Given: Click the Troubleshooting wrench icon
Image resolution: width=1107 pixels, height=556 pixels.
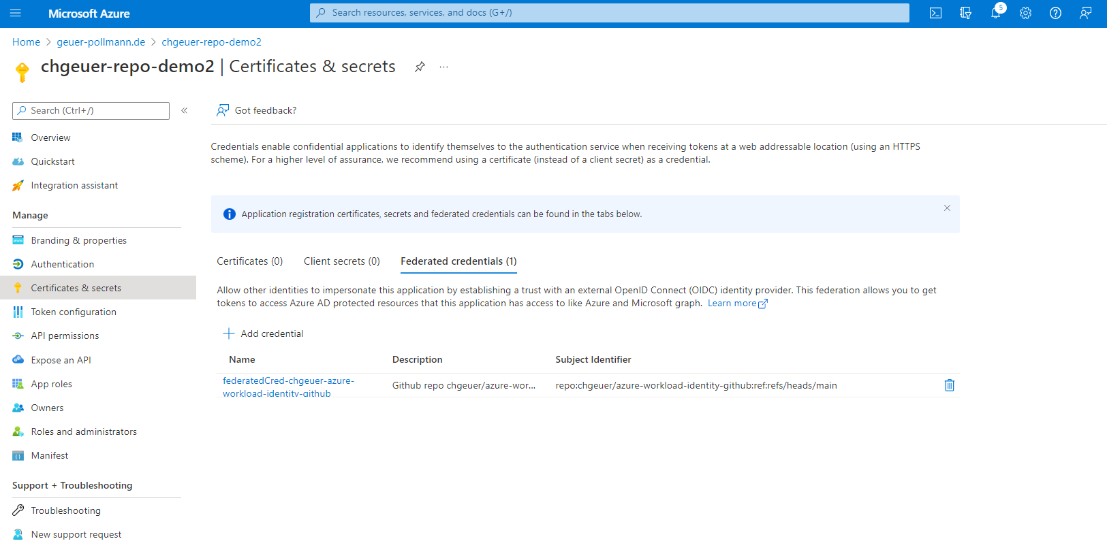Looking at the screenshot, I should [18, 510].
